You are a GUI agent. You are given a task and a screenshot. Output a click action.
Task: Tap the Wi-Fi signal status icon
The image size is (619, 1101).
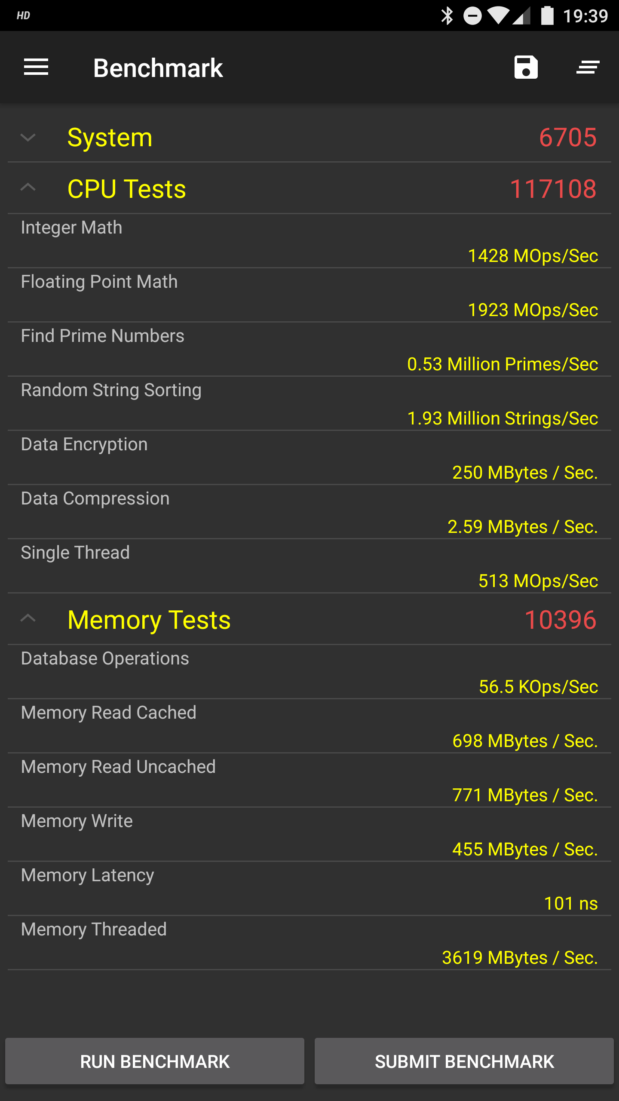(499, 16)
